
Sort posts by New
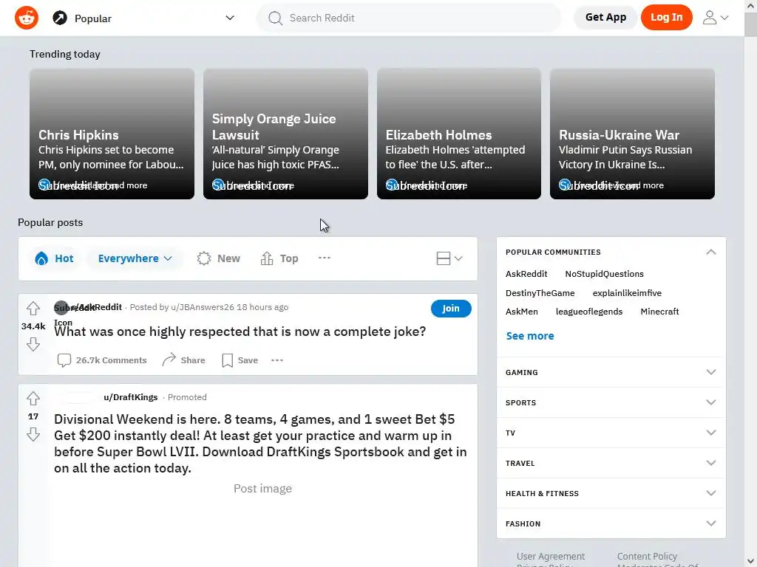point(219,258)
